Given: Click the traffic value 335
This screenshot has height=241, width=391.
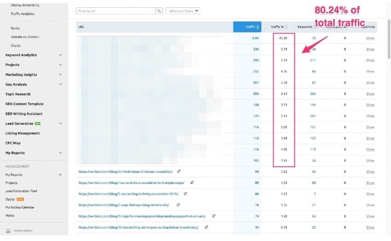Looking at the screenshot, I should (x=256, y=49).
